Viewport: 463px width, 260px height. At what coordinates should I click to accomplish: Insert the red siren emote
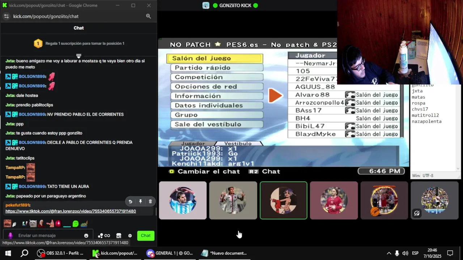pos(58,224)
